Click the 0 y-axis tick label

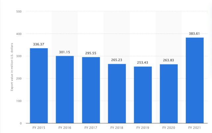coord(21,123)
